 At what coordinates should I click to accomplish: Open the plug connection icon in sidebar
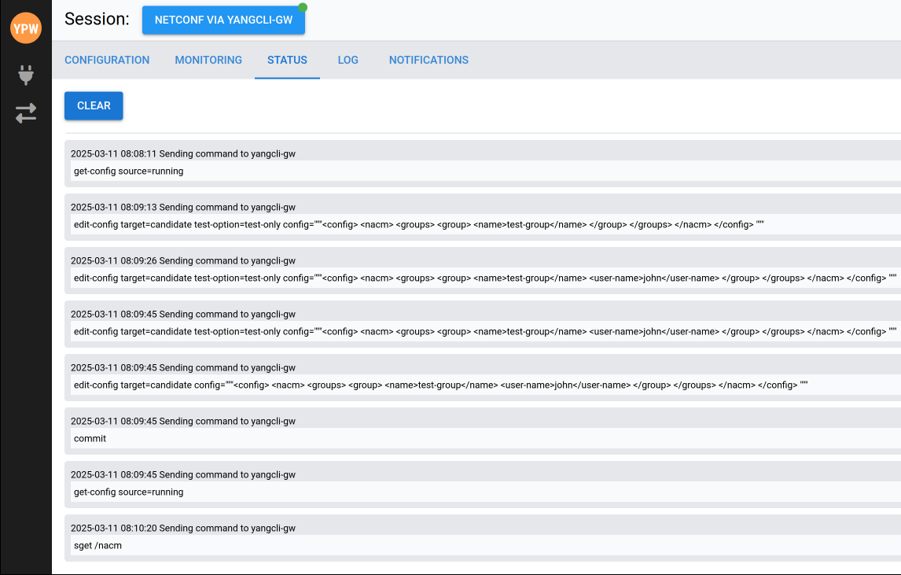[26, 75]
